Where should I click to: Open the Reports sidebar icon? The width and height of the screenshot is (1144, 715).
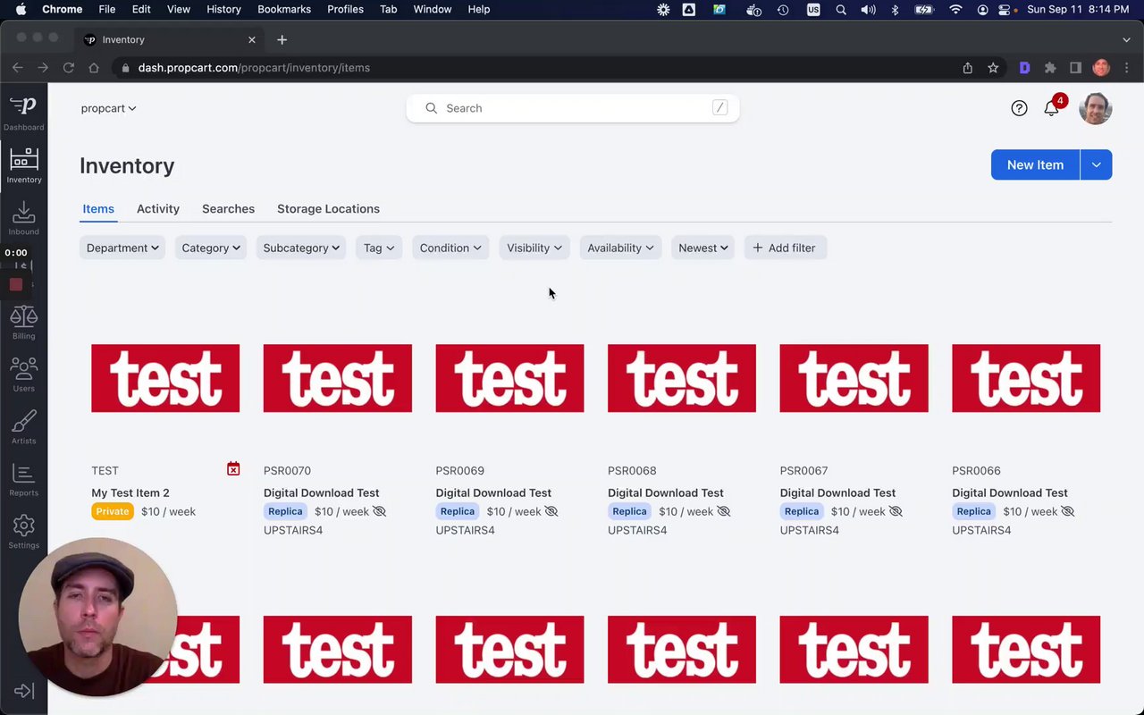pos(24,479)
